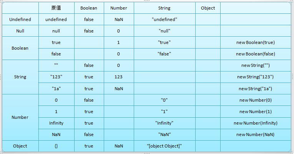Select the new Boolean(true) cell
Viewport: 294px width, 154px height.
pyautogui.click(x=255, y=42)
